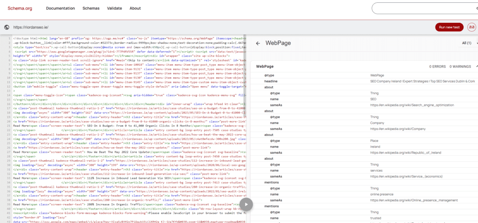Open the About menu item
478x223 pixels.
click(x=135, y=8)
